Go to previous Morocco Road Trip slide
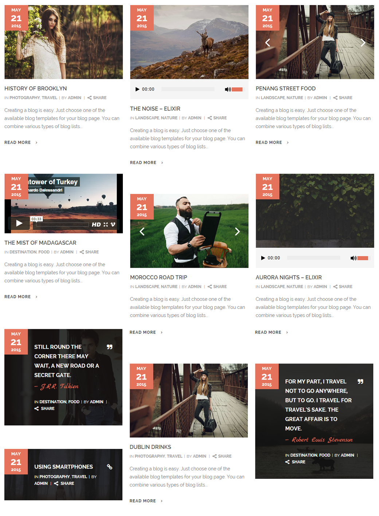This screenshot has height=516, width=379. (x=142, y=232)
